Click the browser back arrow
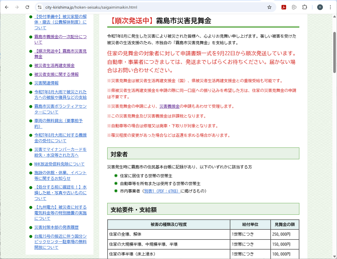The image size is (337, 259). [x=7, y=7]
